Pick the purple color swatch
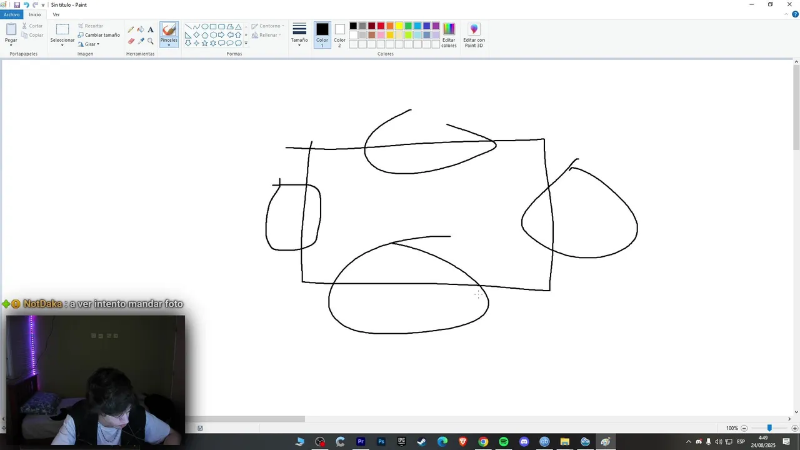Image resolution: width=800 pixels, height=450 pixels. pos(436,26)
